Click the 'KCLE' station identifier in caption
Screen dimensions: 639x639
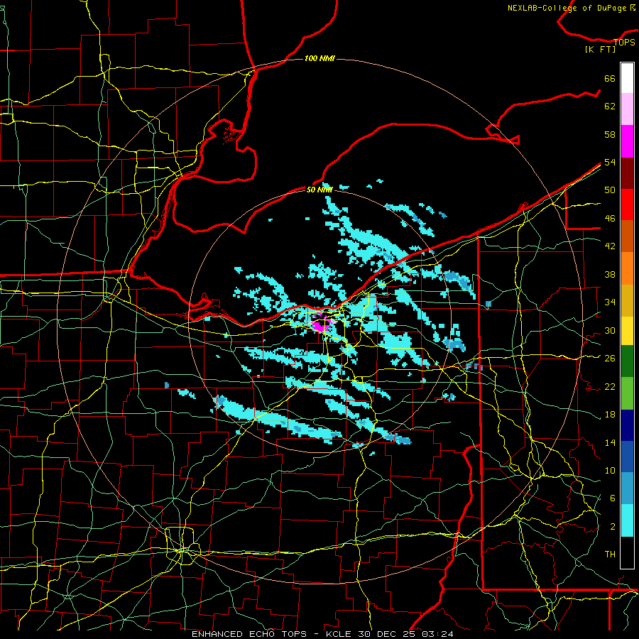point(338,634)
